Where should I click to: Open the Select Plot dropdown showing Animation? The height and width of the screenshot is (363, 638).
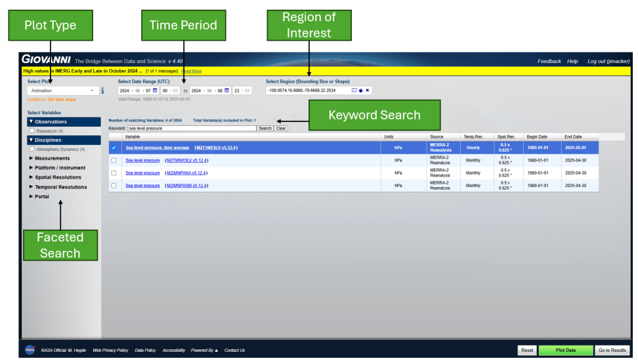coord(63,91)
